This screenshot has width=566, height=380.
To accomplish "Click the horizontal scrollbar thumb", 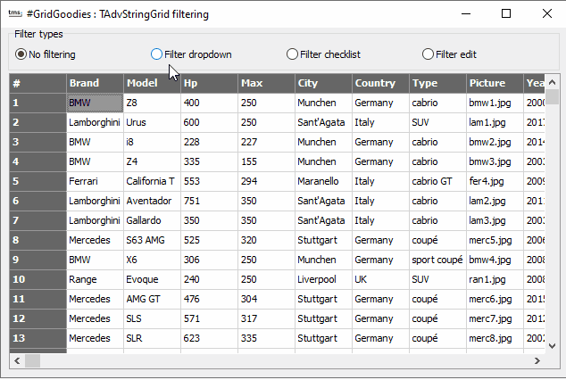I will 32,360.
